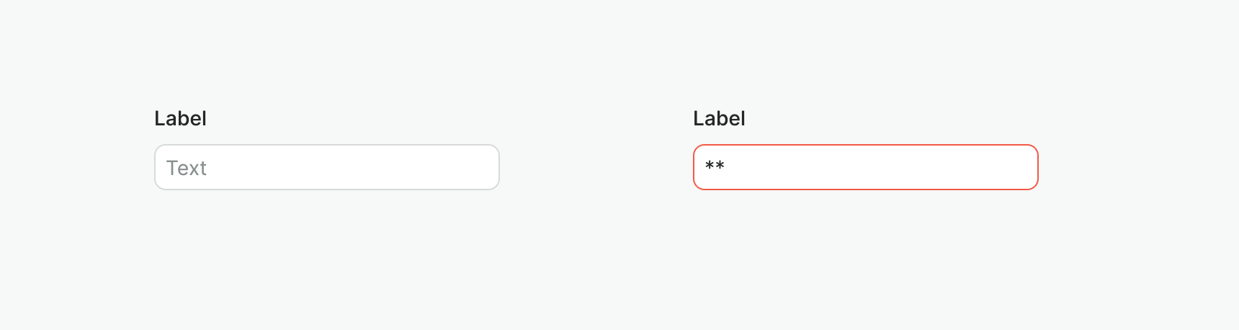Click the gray Text placeholder
Screen dimensions: 1239x330
point(187,168)
